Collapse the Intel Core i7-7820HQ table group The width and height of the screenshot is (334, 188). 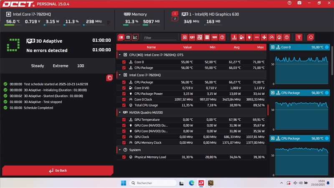click(120, 75)
